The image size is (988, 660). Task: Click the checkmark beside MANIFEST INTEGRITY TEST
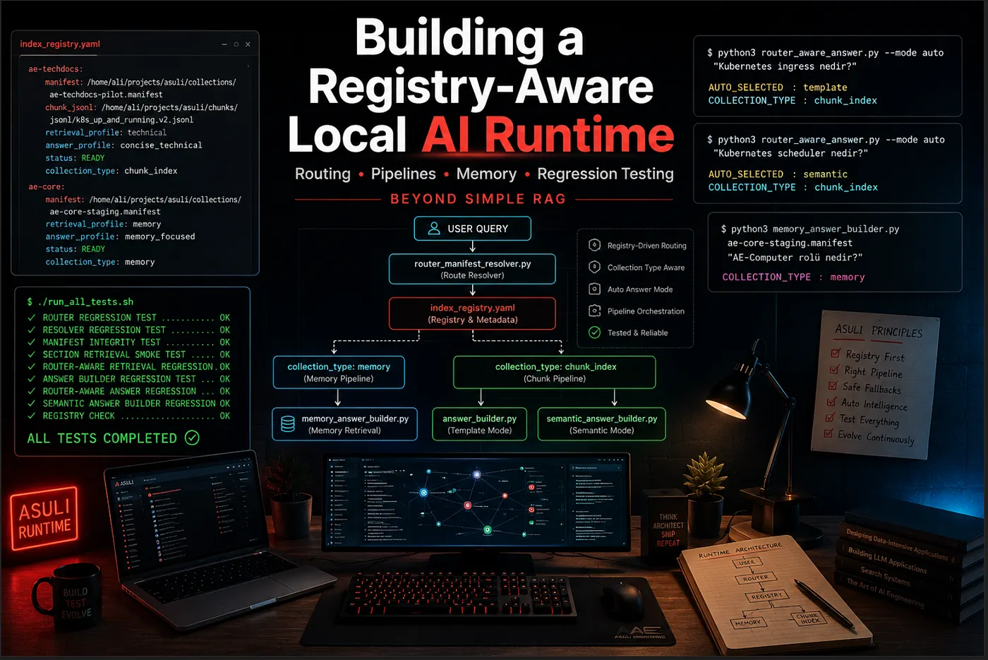tap(32, 342)
